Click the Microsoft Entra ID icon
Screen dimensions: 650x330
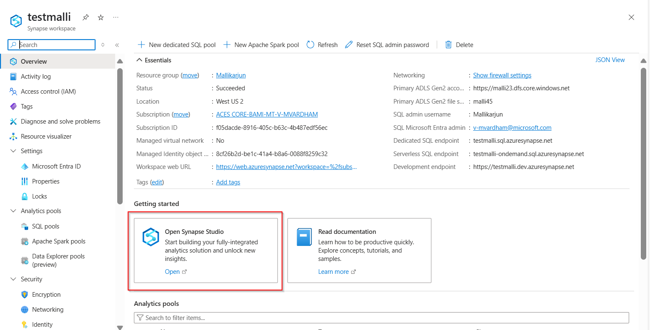point(25,166)
